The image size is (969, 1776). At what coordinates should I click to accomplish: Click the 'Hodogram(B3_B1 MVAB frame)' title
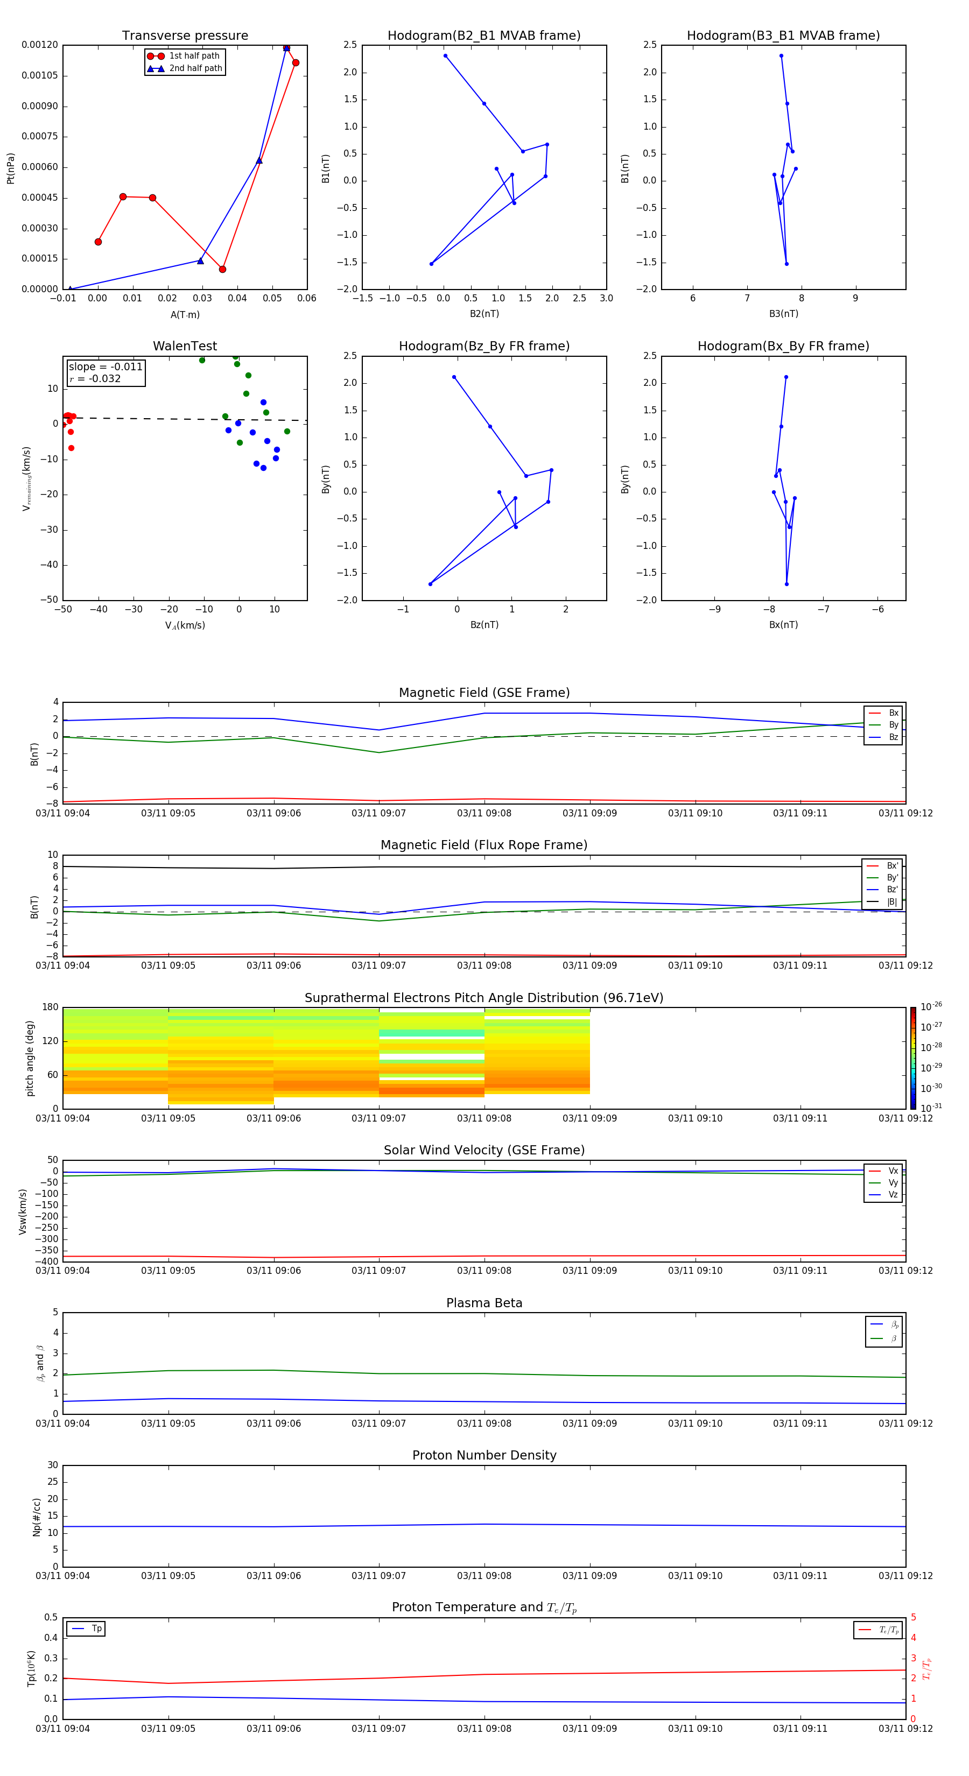(x=783, y=36)
